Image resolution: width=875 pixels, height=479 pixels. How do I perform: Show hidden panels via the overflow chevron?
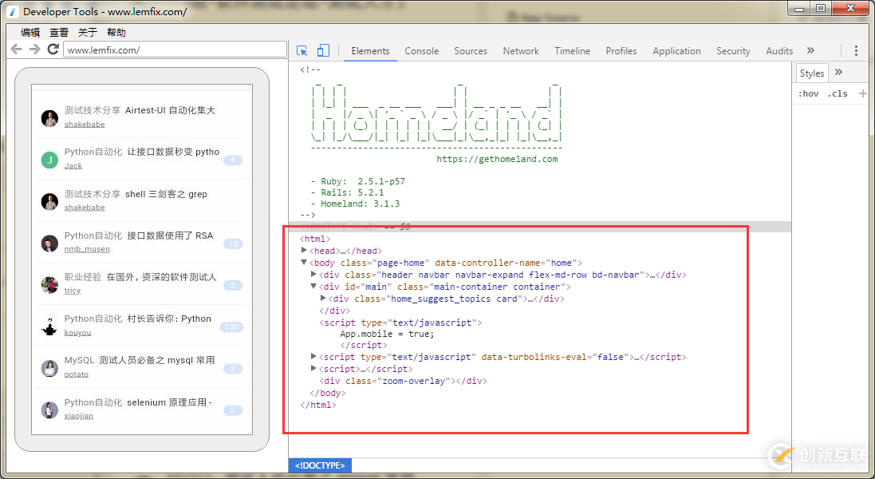coord(810,49)
